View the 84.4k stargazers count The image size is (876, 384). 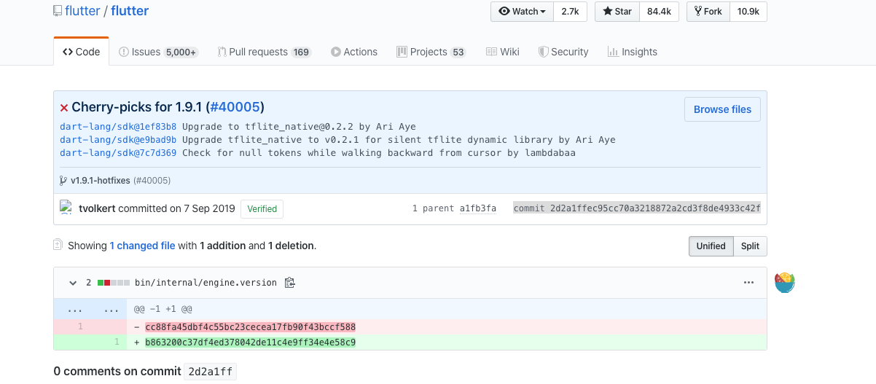[659, 12]
